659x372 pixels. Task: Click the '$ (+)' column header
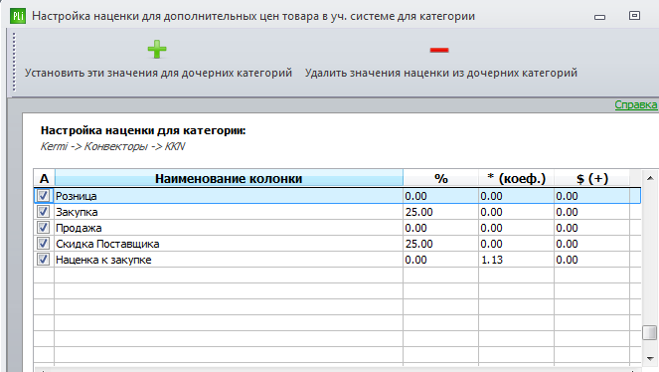tap(592, 178)
